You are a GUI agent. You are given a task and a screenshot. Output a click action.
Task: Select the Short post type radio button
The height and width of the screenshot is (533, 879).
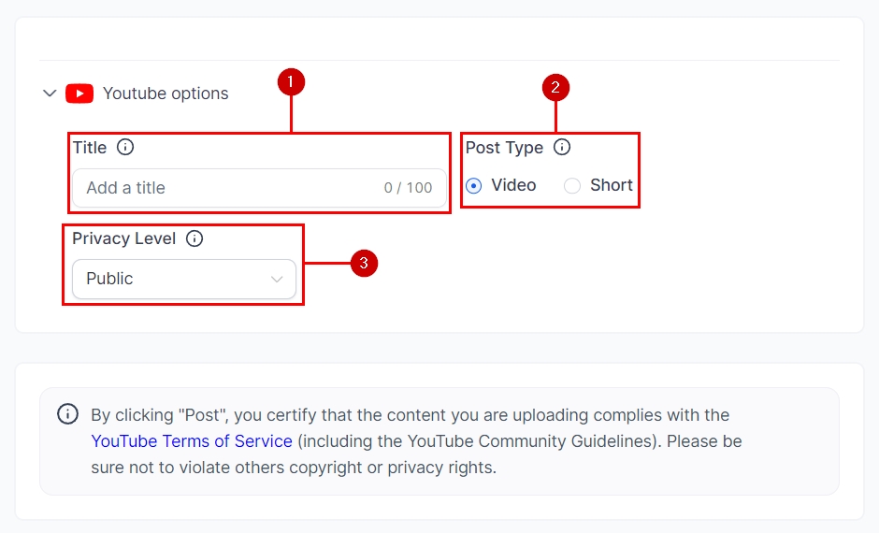coord(572,185)
